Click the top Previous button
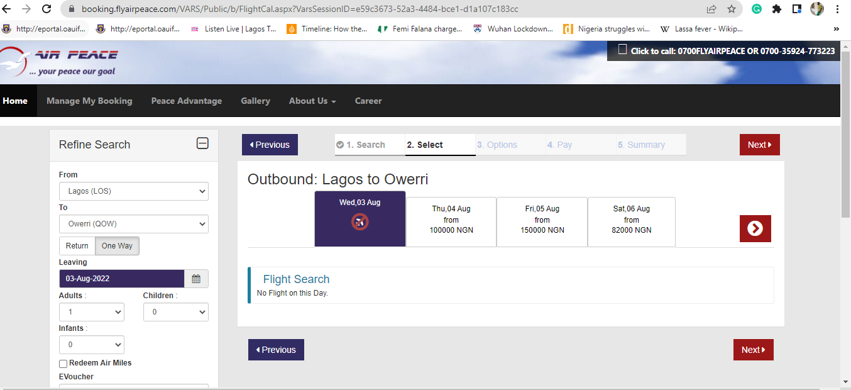The height and width of the screenshot is (390, 851). coord(270,145)
